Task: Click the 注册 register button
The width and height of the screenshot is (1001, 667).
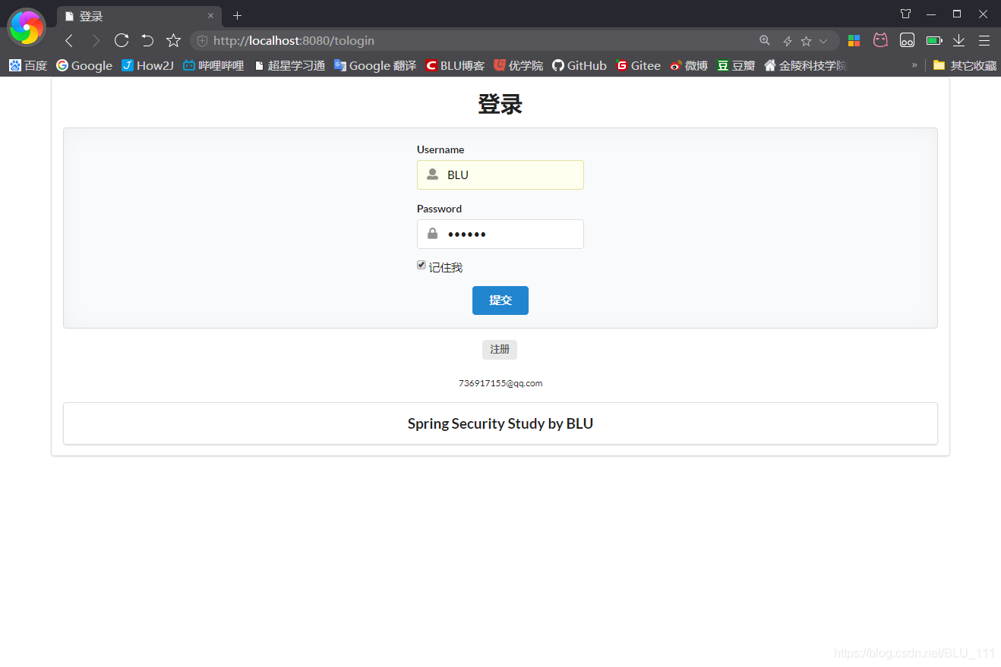Action: (x=499, y=349)
